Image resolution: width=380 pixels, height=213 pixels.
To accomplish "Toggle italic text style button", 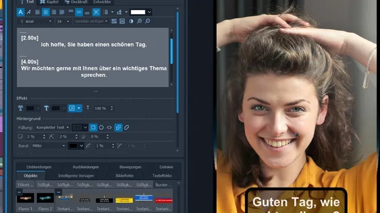I will click(x=28, y=12).
